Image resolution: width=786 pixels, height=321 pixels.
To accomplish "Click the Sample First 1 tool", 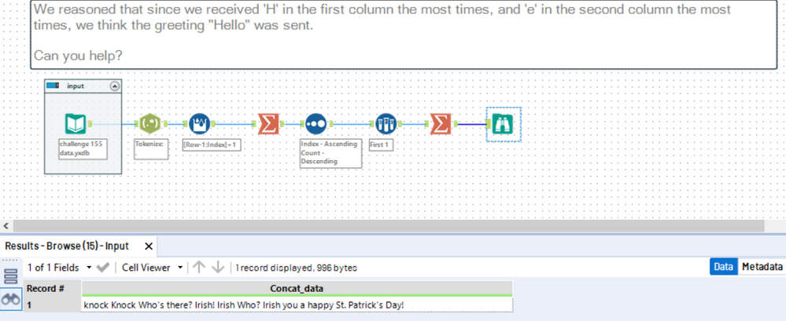I will pos(385,124).
